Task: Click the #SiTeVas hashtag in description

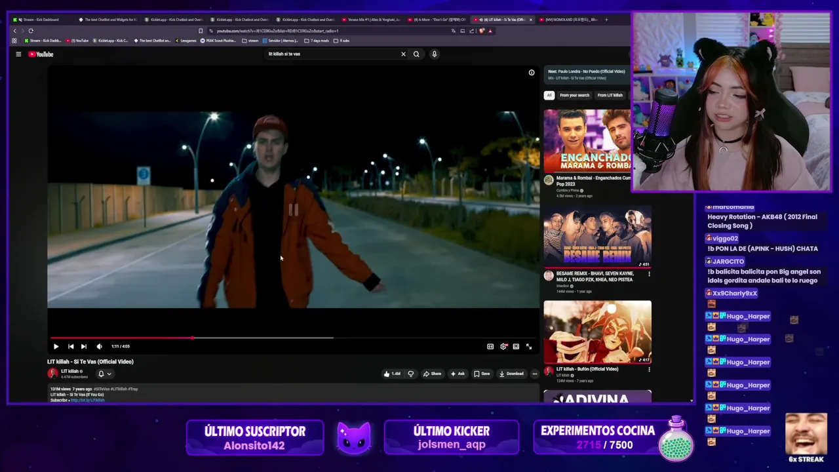Action: (x=102, y=389)
